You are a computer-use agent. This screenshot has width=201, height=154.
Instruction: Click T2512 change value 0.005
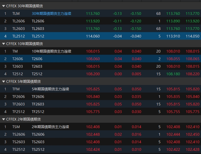(137, 74)
